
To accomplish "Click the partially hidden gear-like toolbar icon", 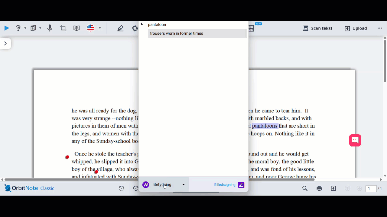I will coord(135,28).
